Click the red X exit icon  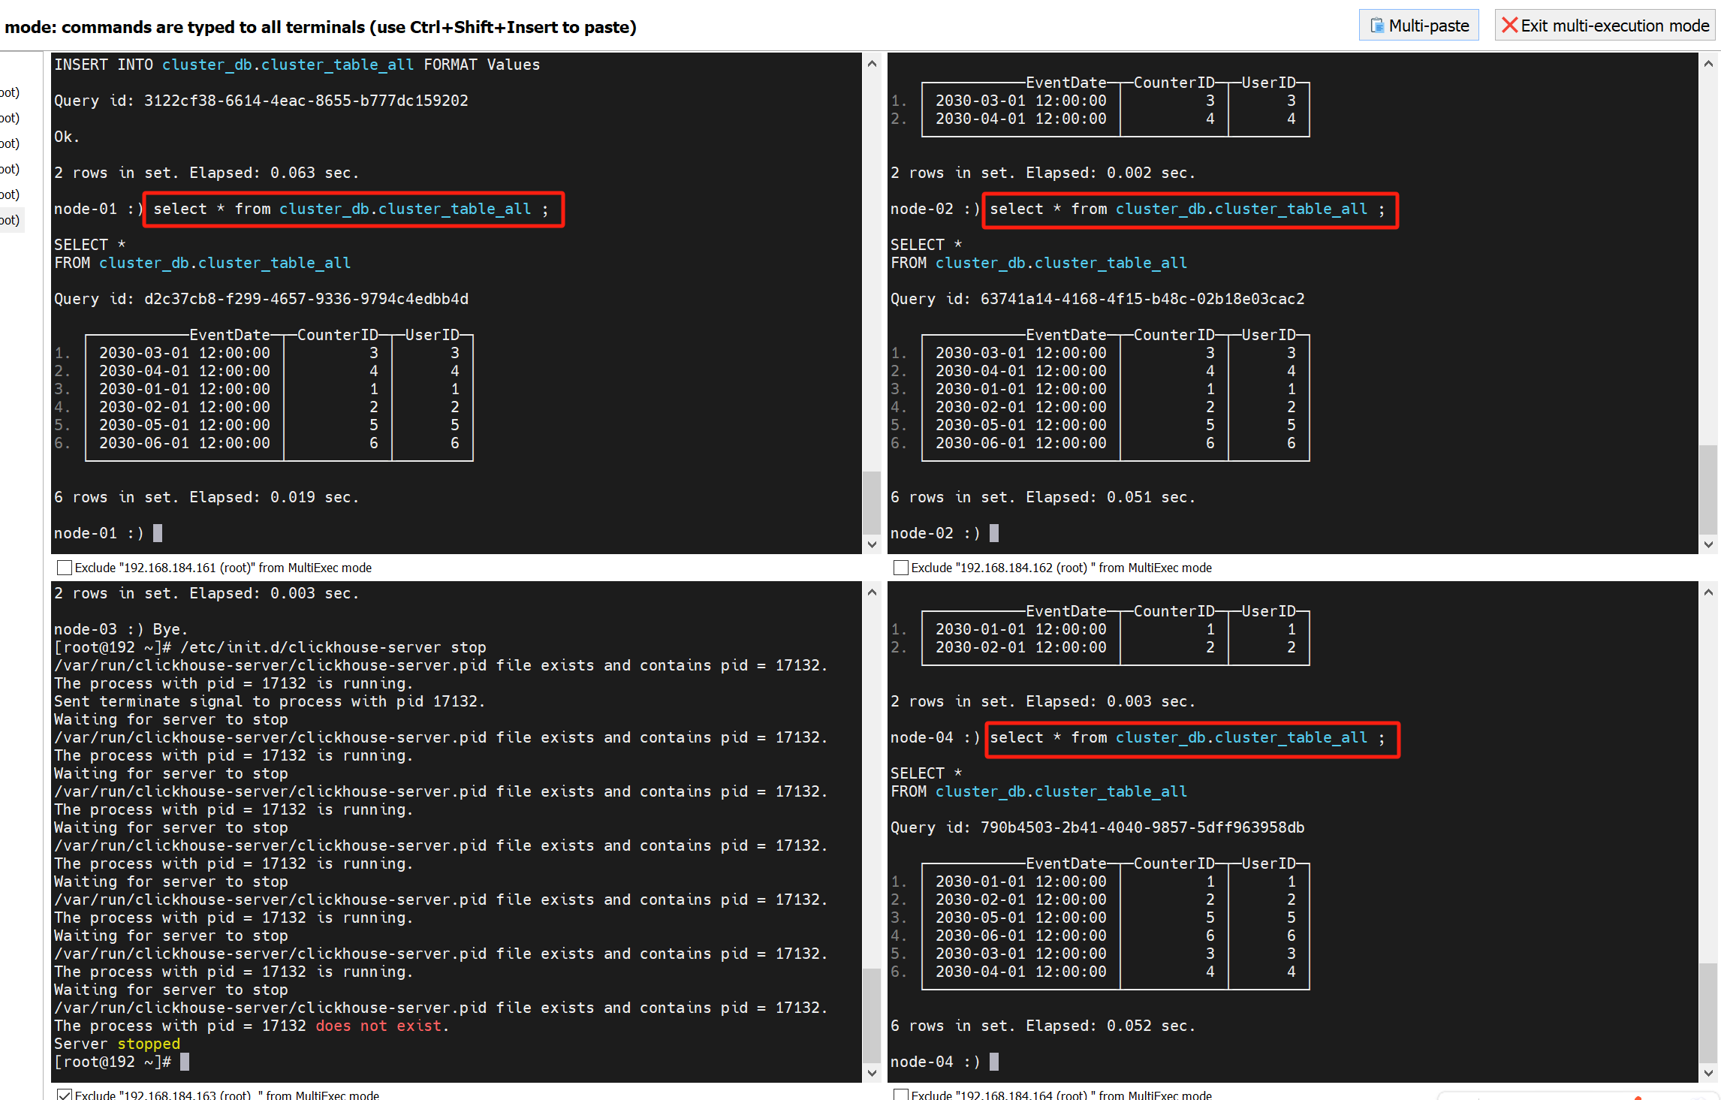click(1509, 26)
